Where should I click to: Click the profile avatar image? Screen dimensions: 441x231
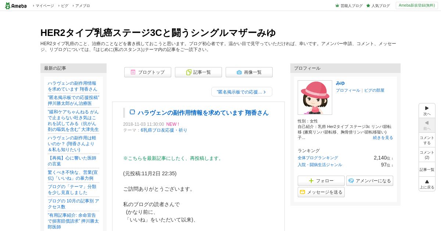click(315, 98)
